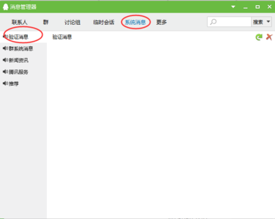275x219 pixels.
Task: Click the 验证消息 heading in content pane
Action: pyautogui.click(x=62, y=37)
